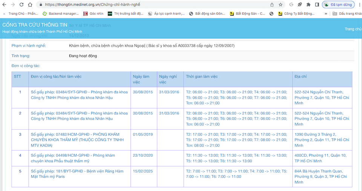
Task: Expand the hidden bookmarks overflow chevron
Action: [326, 14]
